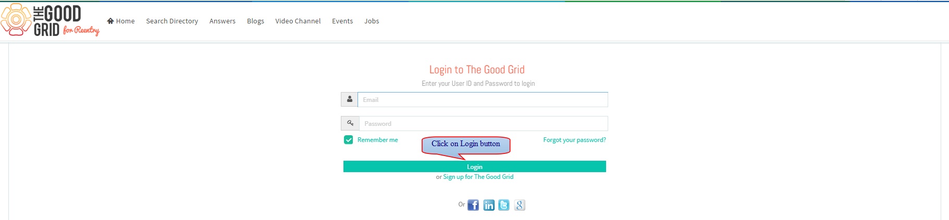Go to the Blogs page
The height and width of the screenshot is (220, 949).
(x=255, y=21)
